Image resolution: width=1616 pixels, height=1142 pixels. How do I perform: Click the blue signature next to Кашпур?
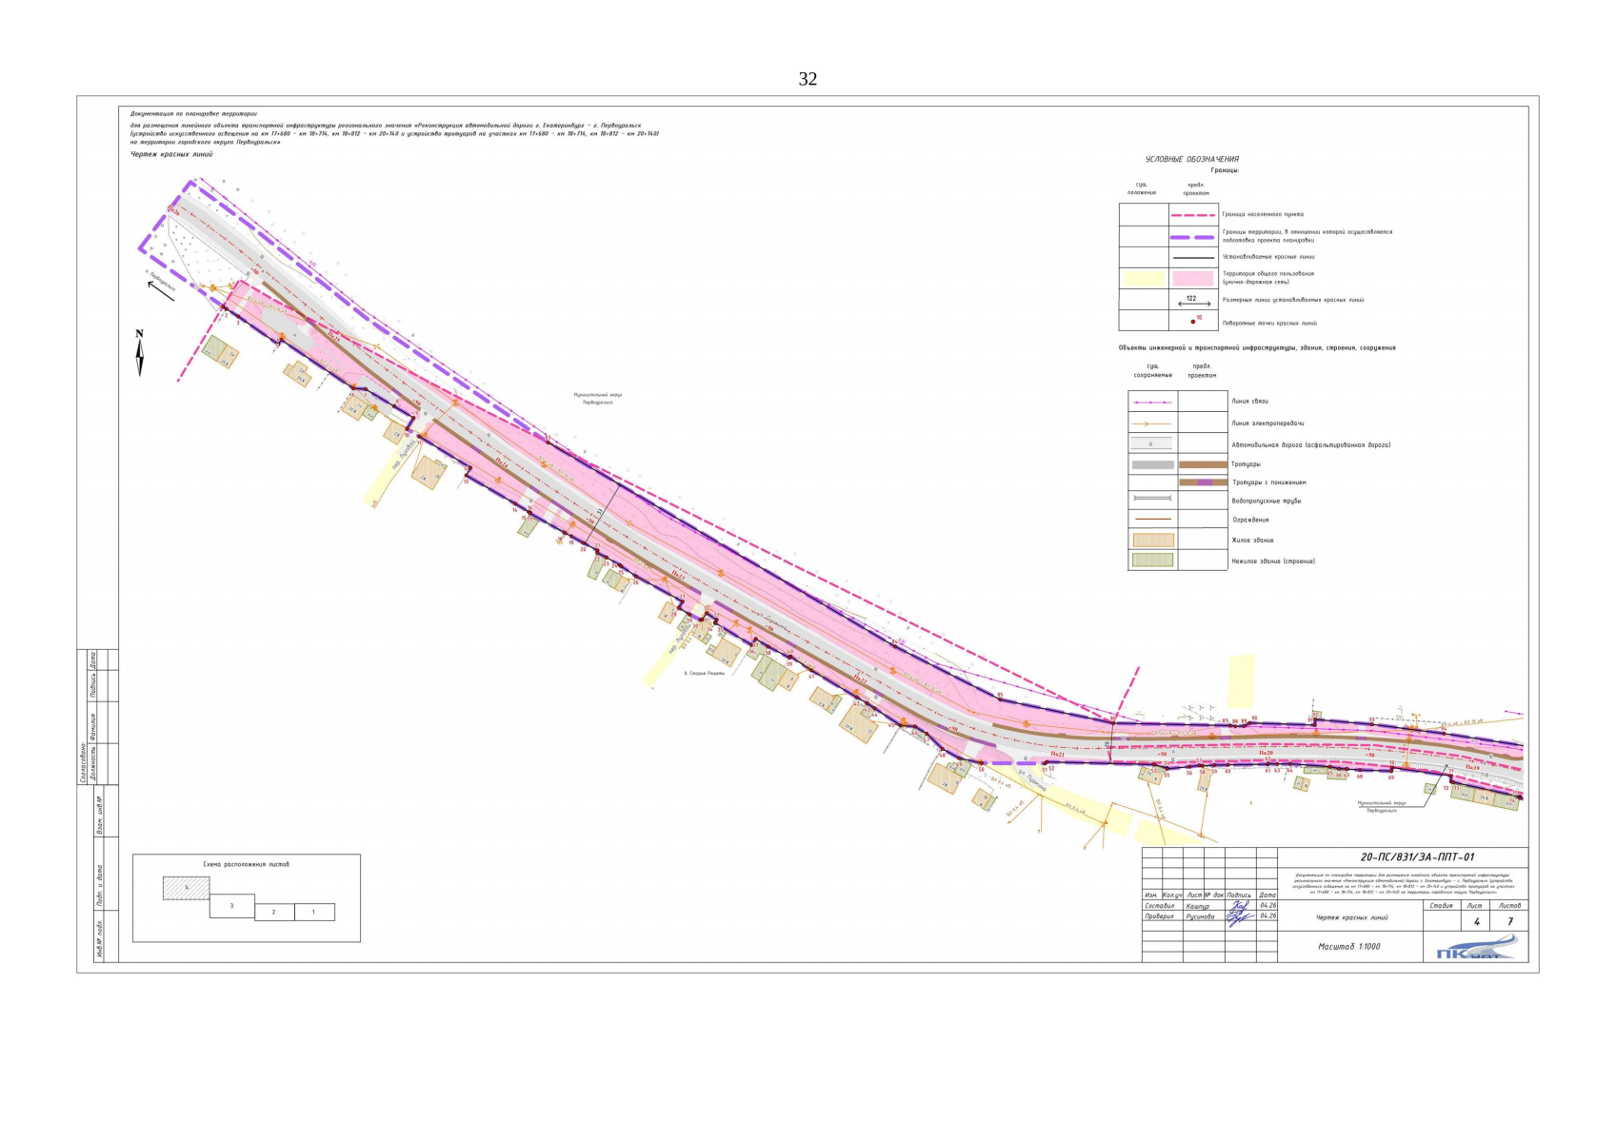tap(1240, 906)
